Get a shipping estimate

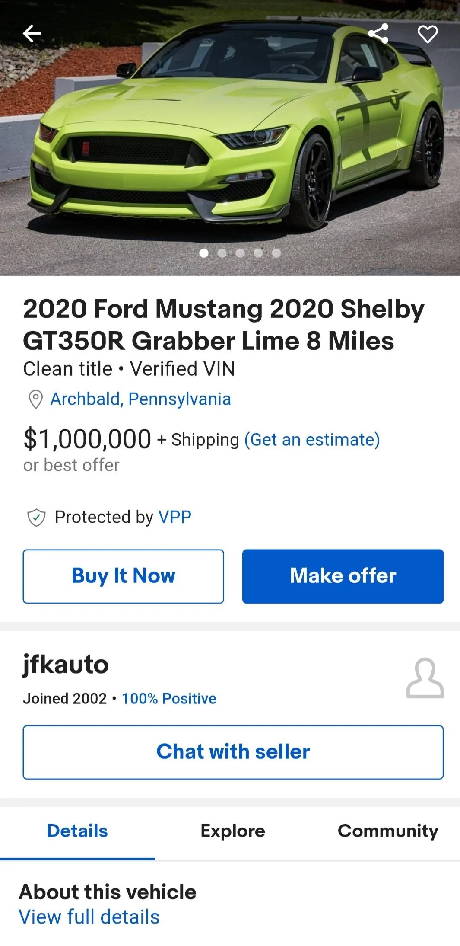tap(312, 440)
